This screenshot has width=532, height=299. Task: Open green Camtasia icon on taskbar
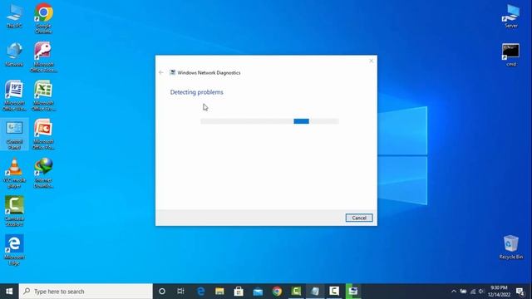(x=296, y=292)
